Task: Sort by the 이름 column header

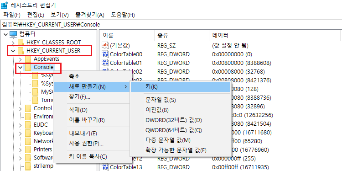Action: point(127,35)
